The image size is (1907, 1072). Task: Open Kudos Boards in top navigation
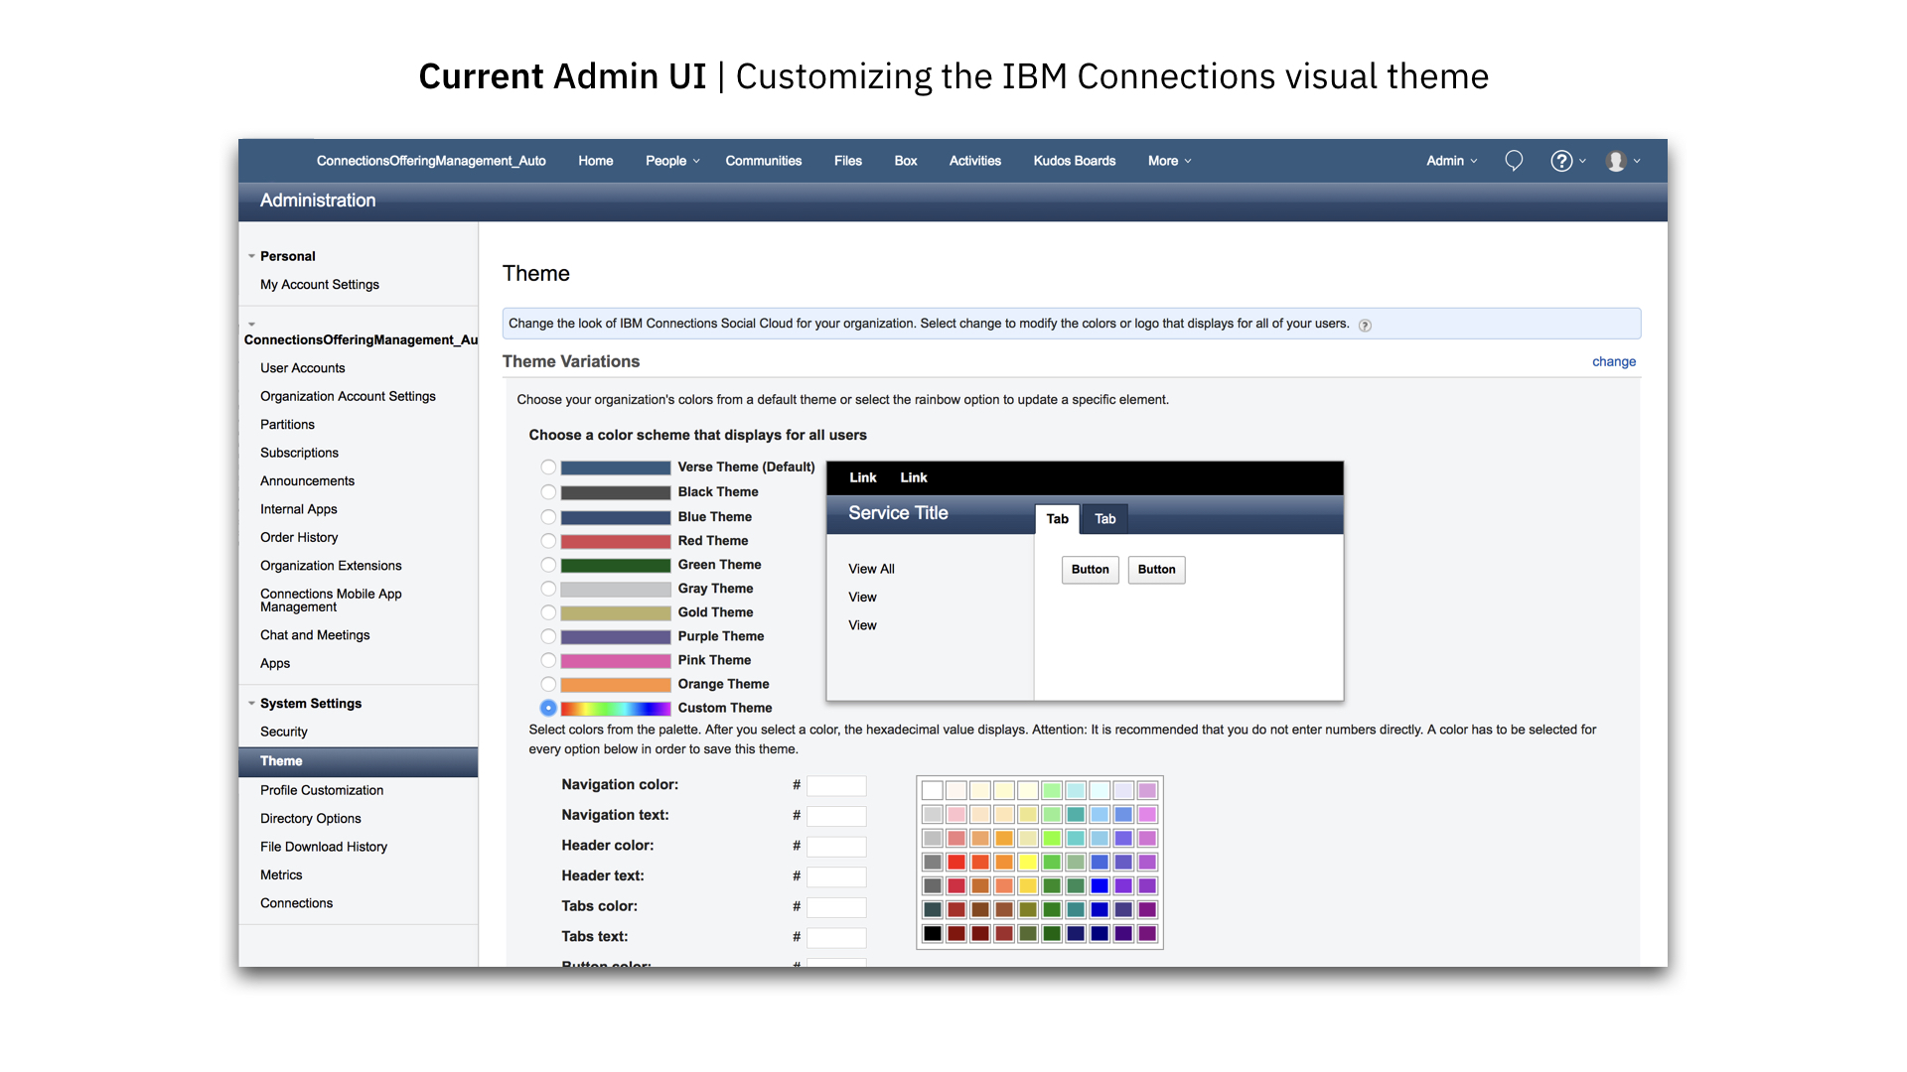pyautogui.click(x=1075, y=161)
